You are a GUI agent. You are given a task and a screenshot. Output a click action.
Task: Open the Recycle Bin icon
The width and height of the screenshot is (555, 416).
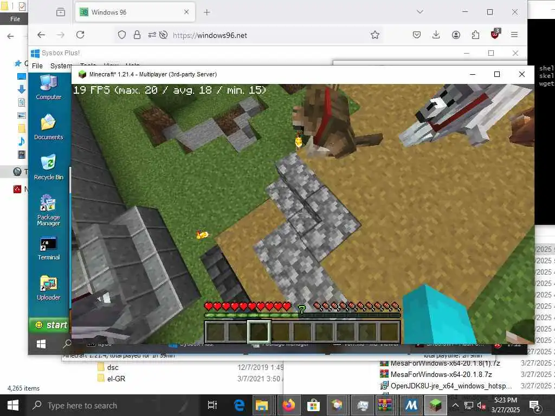[48, 167]
